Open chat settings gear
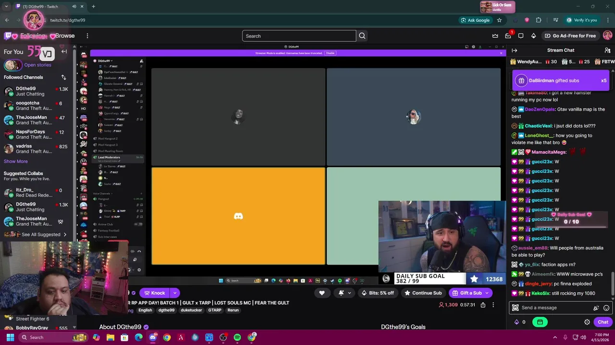The image size is (615, 345). (587, 322)
